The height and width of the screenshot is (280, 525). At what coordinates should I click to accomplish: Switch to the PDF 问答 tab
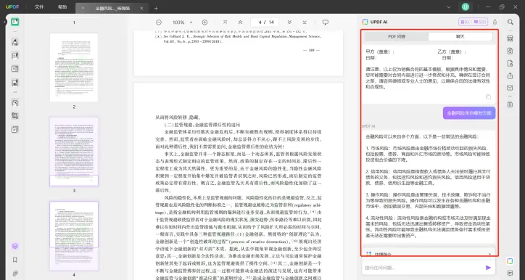[397, 36]
